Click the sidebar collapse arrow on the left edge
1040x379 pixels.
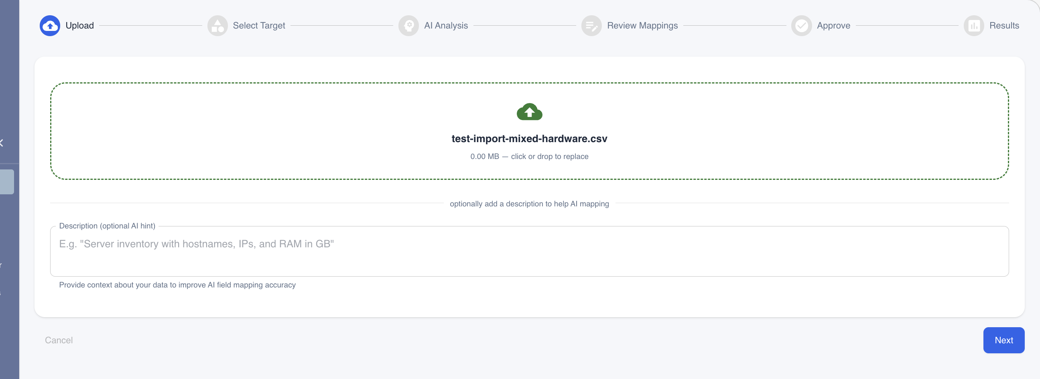(x=2, y=142)
